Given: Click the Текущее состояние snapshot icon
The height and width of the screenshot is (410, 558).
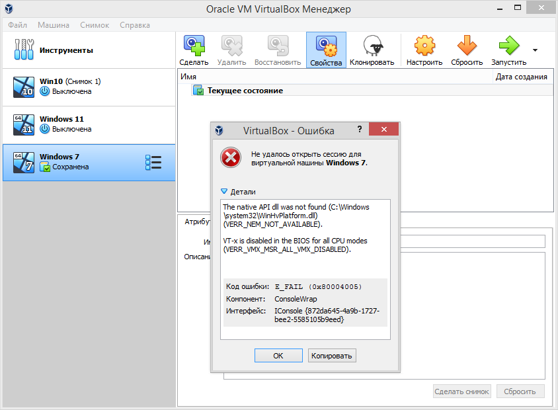Looking at the screenshot, I should [x=198, y=90].
